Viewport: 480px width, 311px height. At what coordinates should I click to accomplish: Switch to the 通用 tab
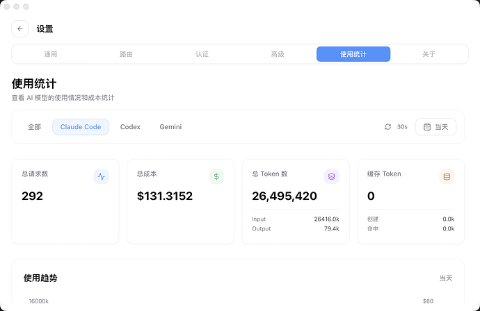[51, 54]
